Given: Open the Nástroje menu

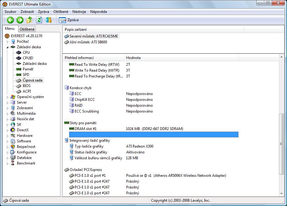Looking at the screenshot, I should 79,12.
